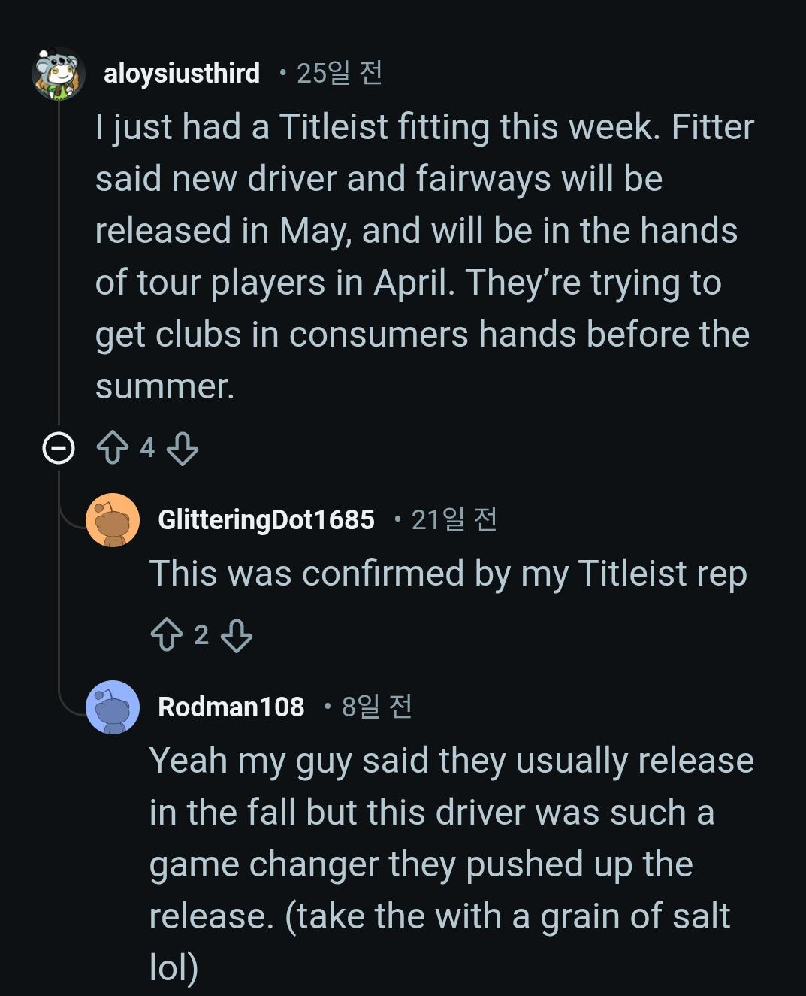Upvote GlitteringDot1685's reply
The width and height of the screenshot is (806, 996).
tap(167, 635)
